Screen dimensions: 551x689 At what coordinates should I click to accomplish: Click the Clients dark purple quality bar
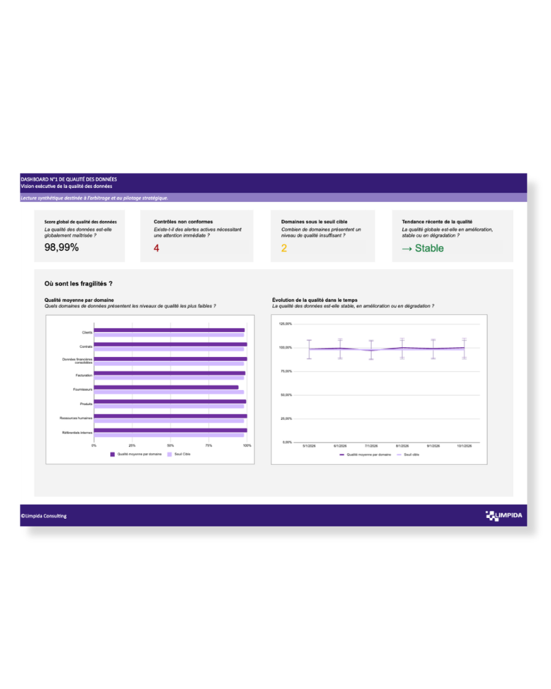pos(169,330)
